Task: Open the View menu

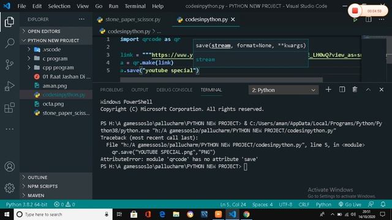Action: [83, 6]
